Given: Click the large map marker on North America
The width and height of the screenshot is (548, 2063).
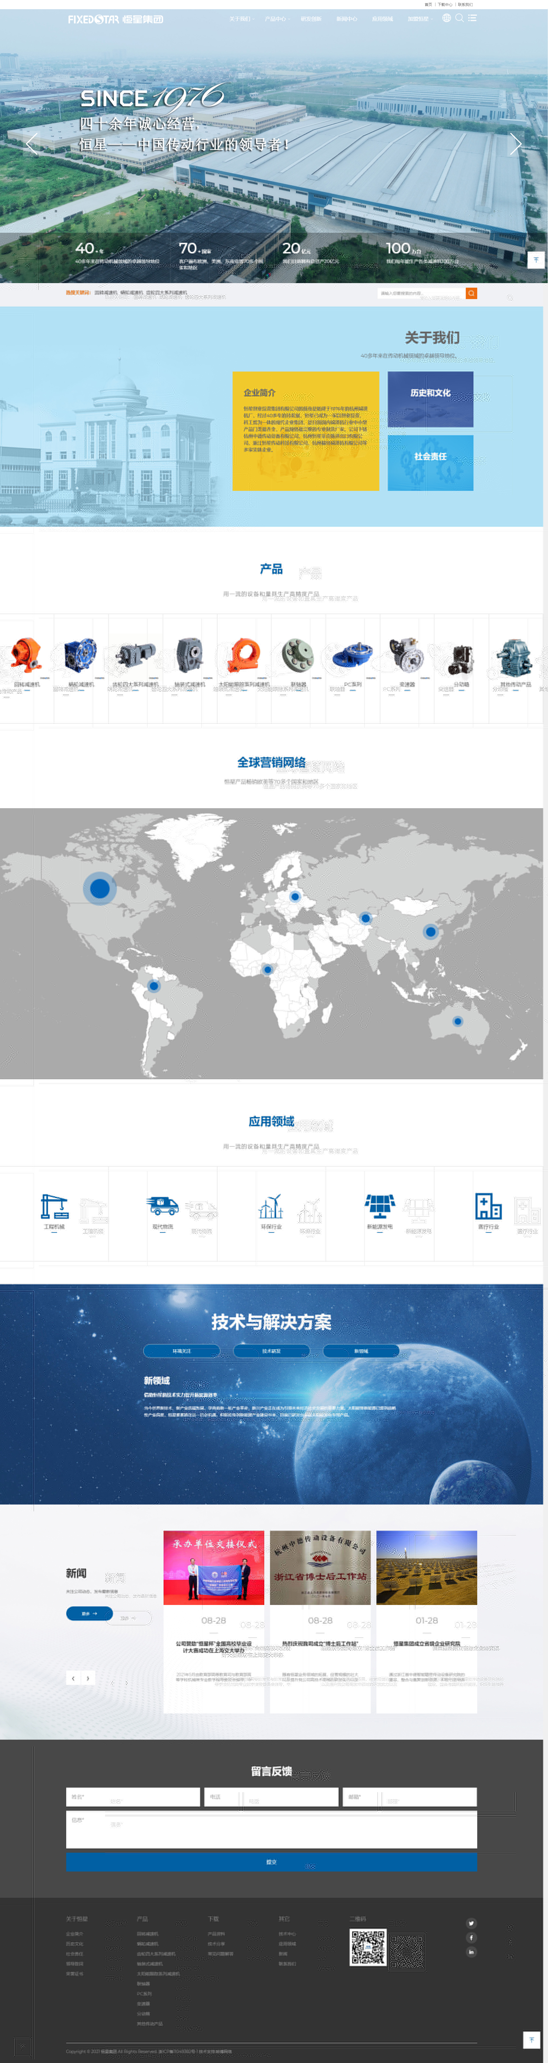Looking at the screenshot, I should coord(100,888).
